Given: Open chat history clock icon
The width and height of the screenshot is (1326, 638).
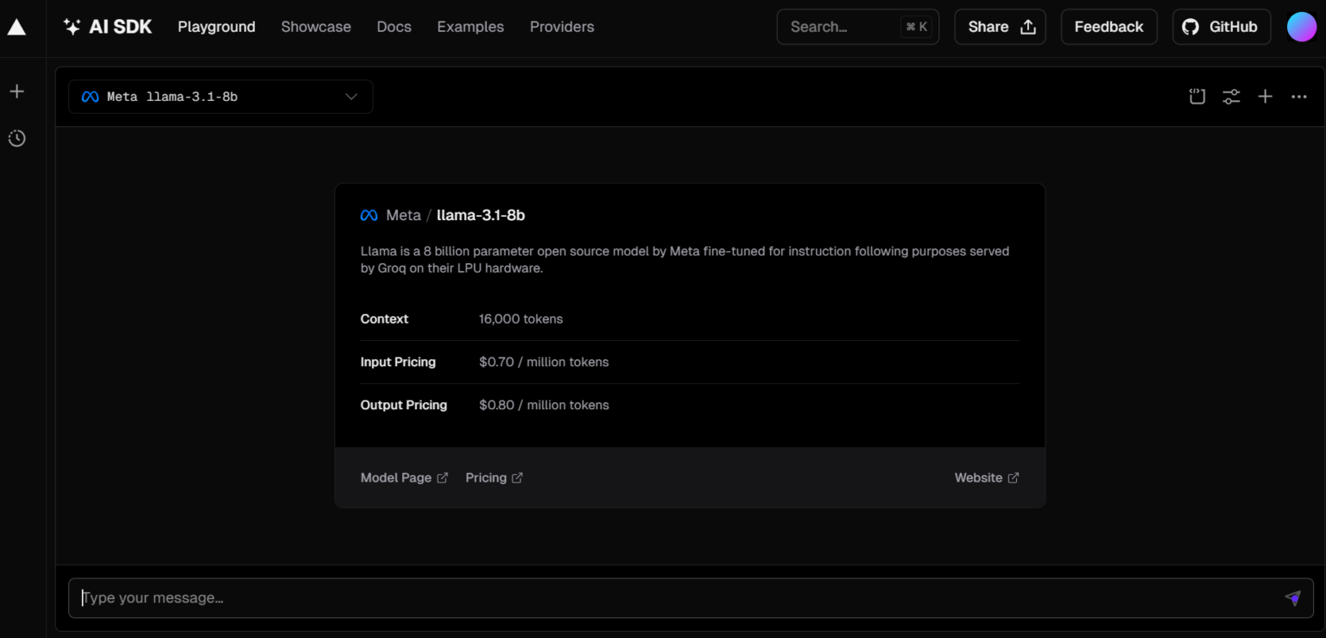Looking at the screenshot, I should pos(16,138).
